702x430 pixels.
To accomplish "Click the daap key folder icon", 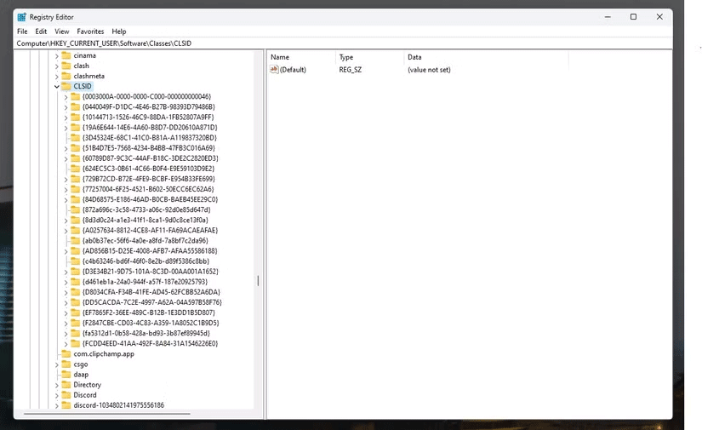I will pos(66,375).
